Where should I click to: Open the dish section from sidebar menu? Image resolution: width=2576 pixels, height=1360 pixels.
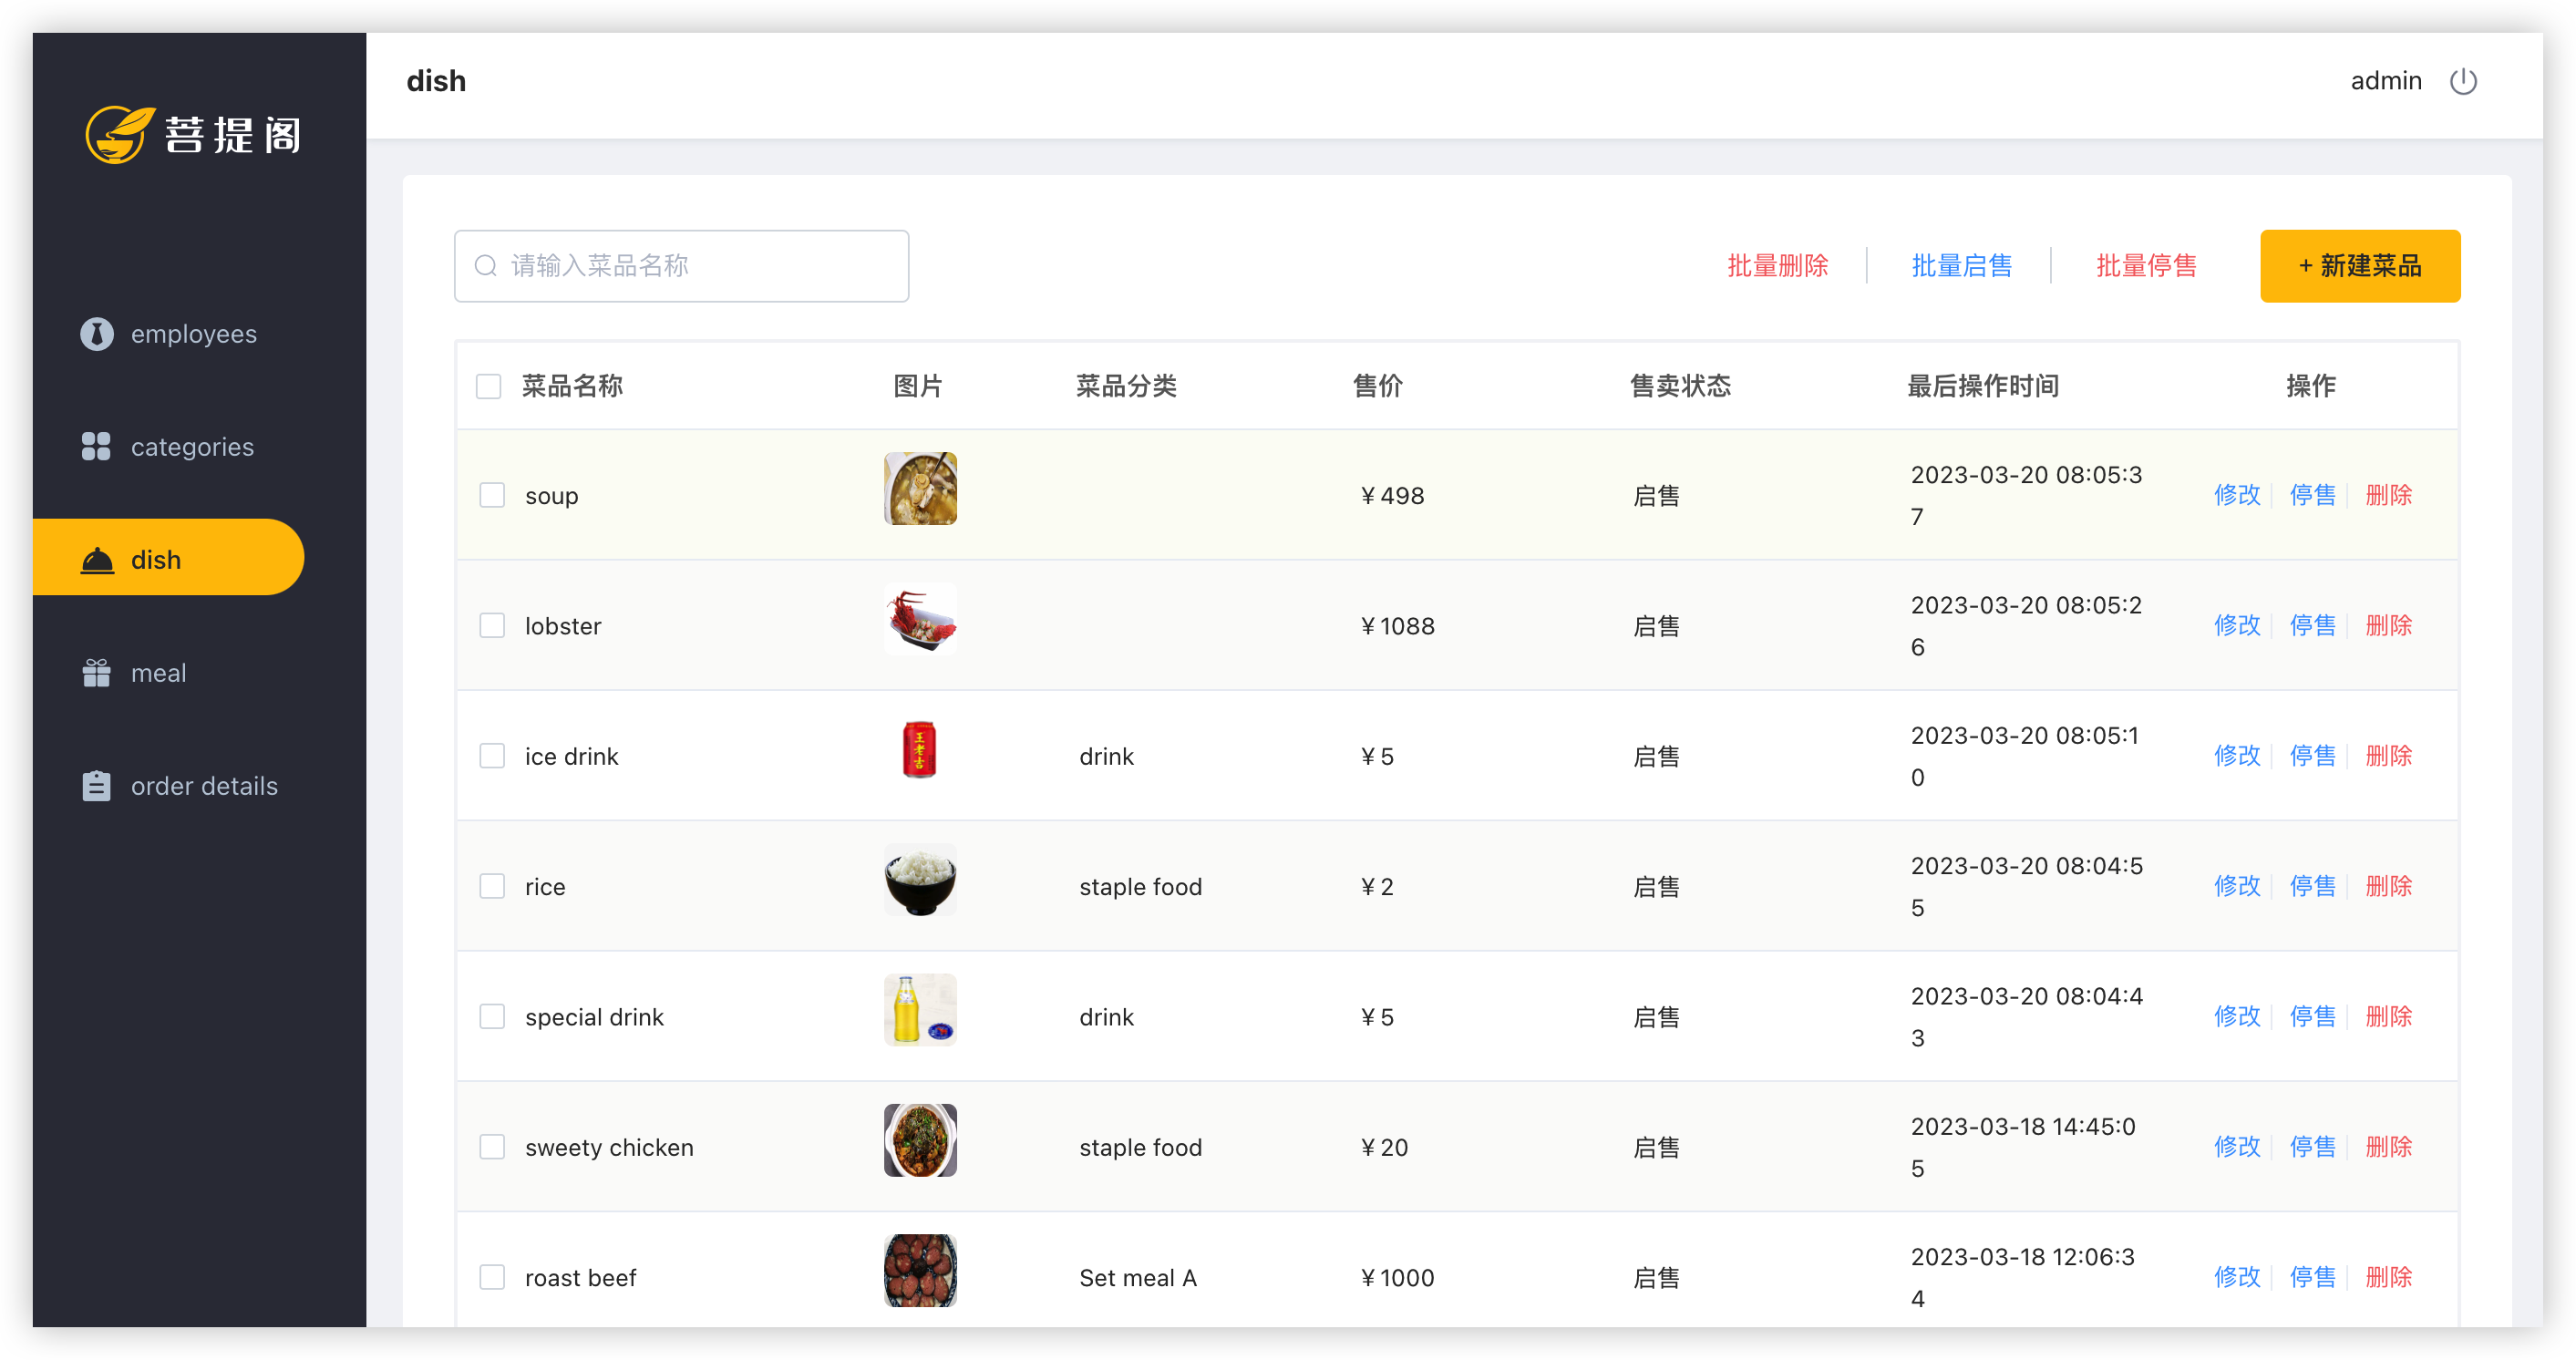click(156, 558)
